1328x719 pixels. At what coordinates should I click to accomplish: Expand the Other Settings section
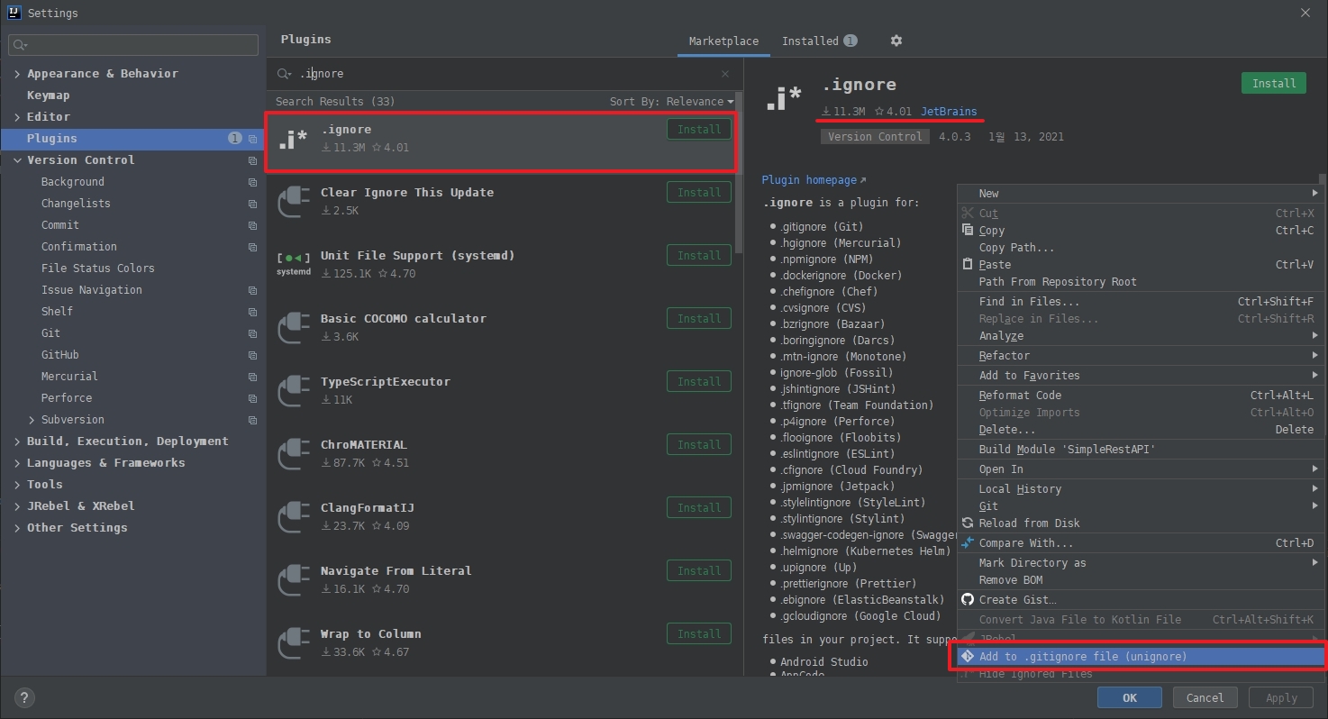point(17,528)
